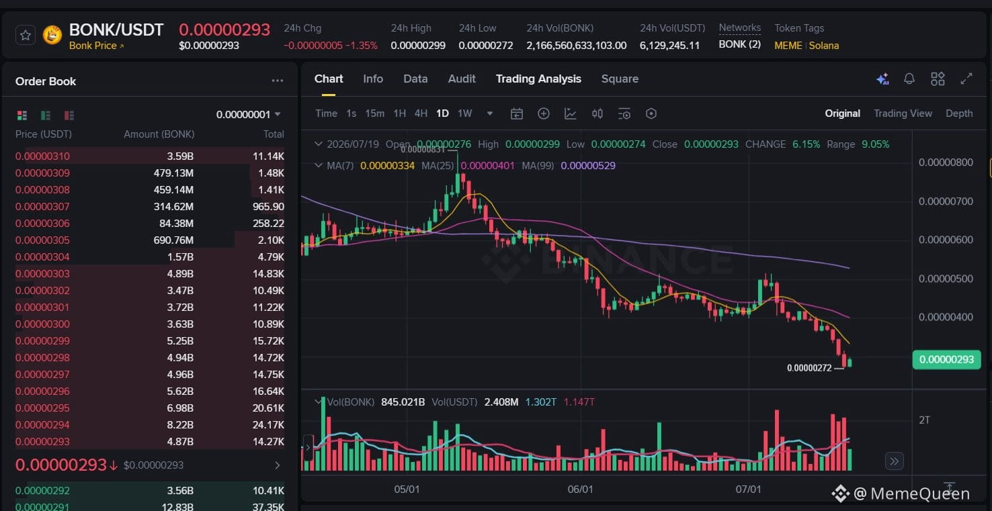
Task: Open the Data tab
Action: click(415, 79)
